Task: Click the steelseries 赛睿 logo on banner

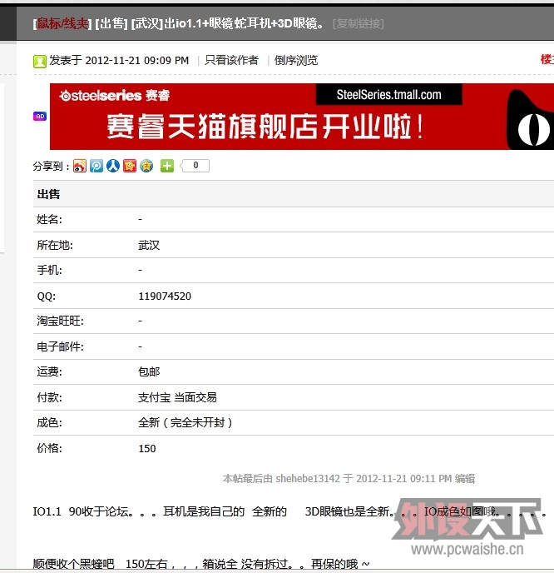Action: [x=115, y=96]
